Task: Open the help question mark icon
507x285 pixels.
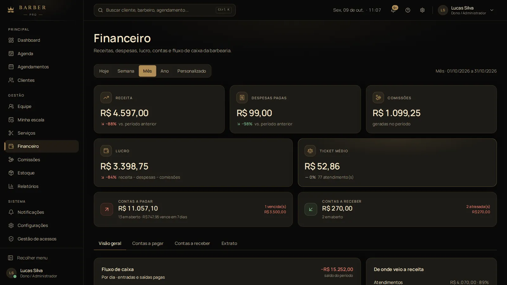Action: 408,10
